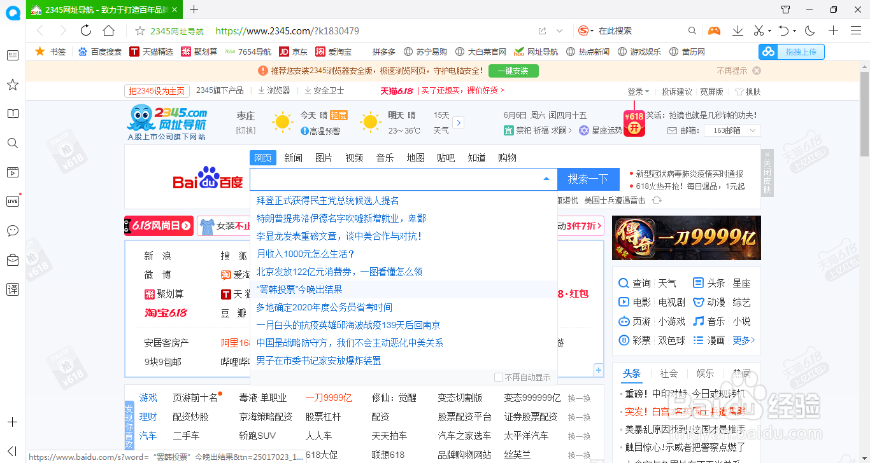This screenshot has height=463, width=870.
Task: Select the 新闻 search tab
Action: tap(294, 158)
